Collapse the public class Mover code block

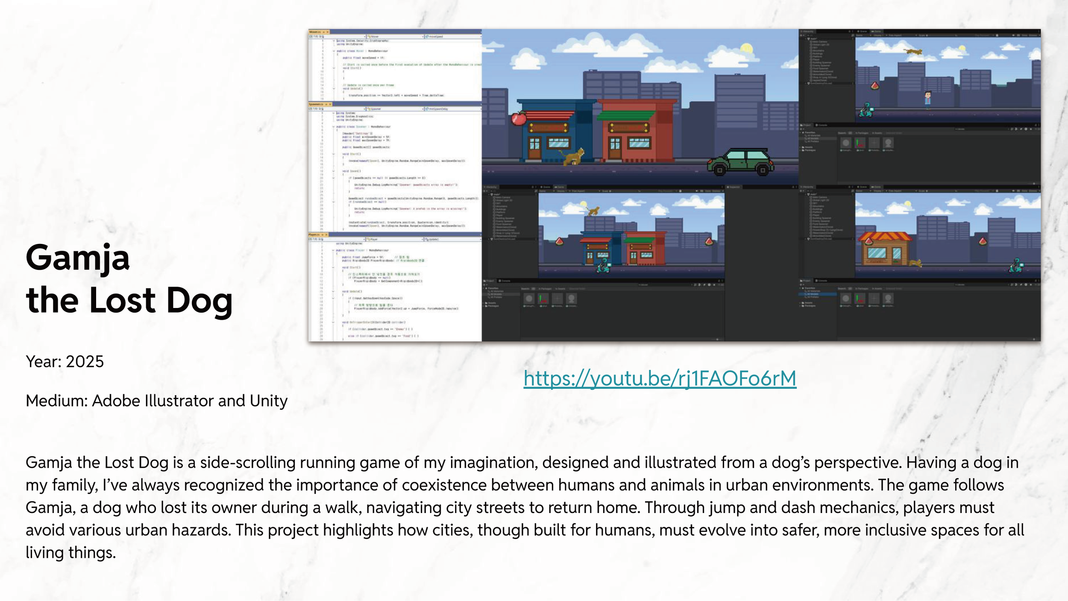click(334, 51)
